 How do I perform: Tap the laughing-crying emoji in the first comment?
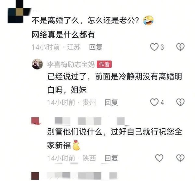[148, 21]
